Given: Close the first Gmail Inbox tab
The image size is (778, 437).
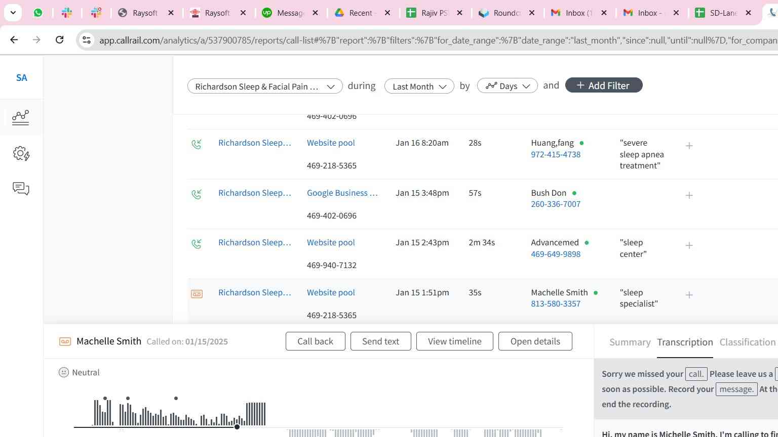Looking at the screenshot, I should 604,13.
